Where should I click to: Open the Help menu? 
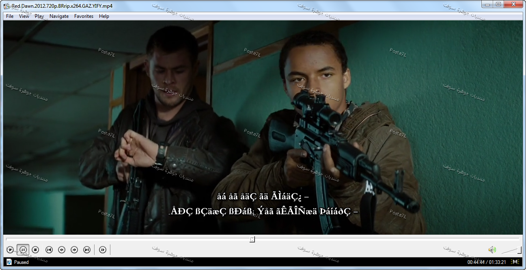(x=104, y=16)
